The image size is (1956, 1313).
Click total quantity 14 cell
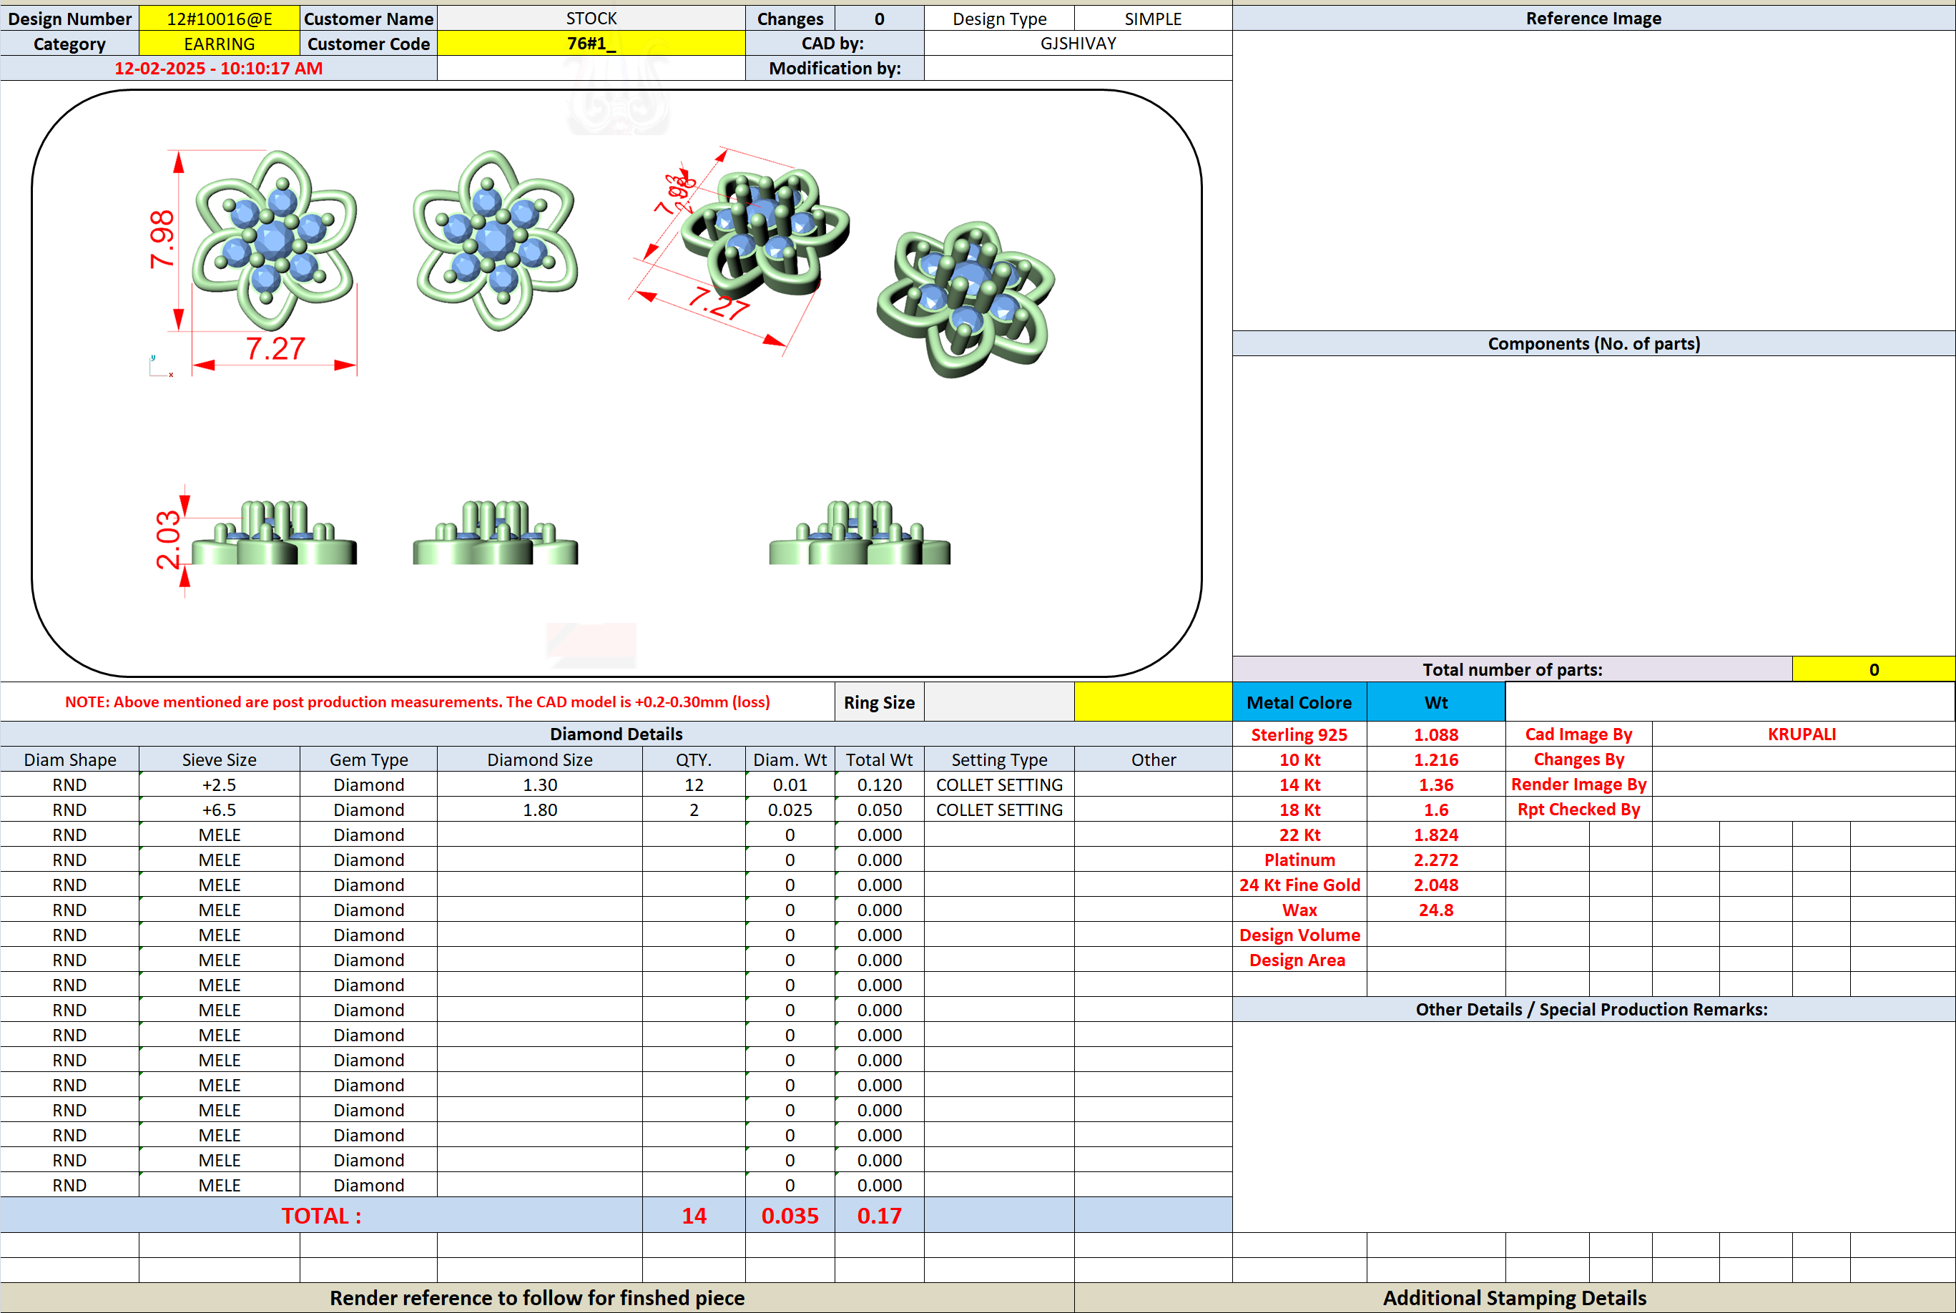[693, 1215]
